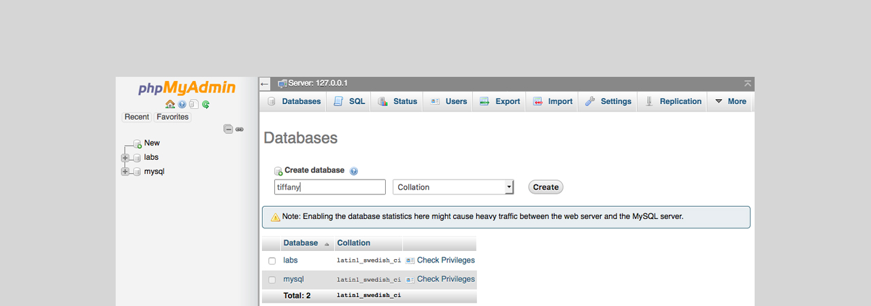
Task: Click the labs database cylinder icon in the tree
Action: (x=137, y=158)
